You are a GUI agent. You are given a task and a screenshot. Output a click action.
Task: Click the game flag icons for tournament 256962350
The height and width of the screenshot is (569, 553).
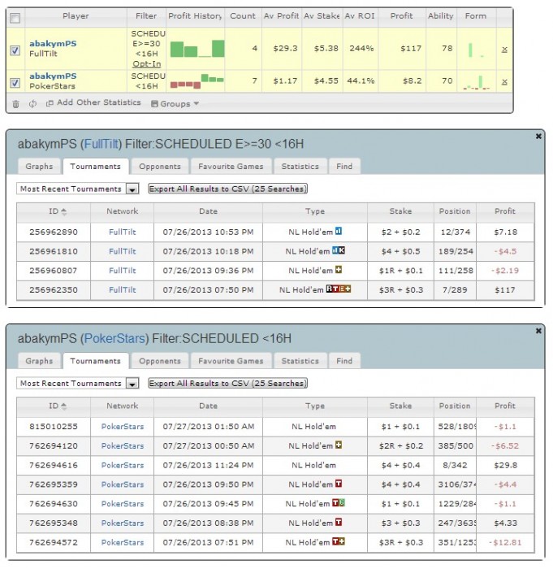coord(339,289)
